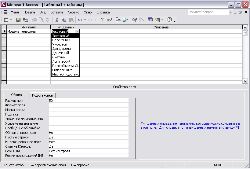Open the Вставка menu

point(56,12)
